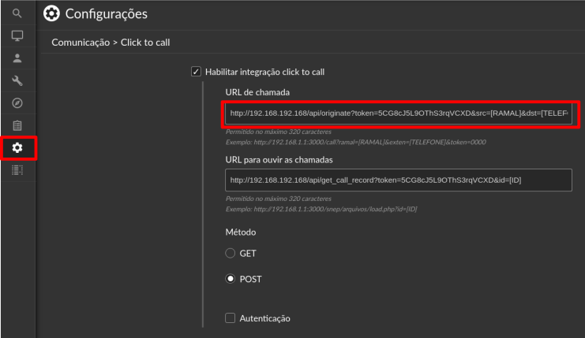Click the Autenticação label text

coord(265,318)
